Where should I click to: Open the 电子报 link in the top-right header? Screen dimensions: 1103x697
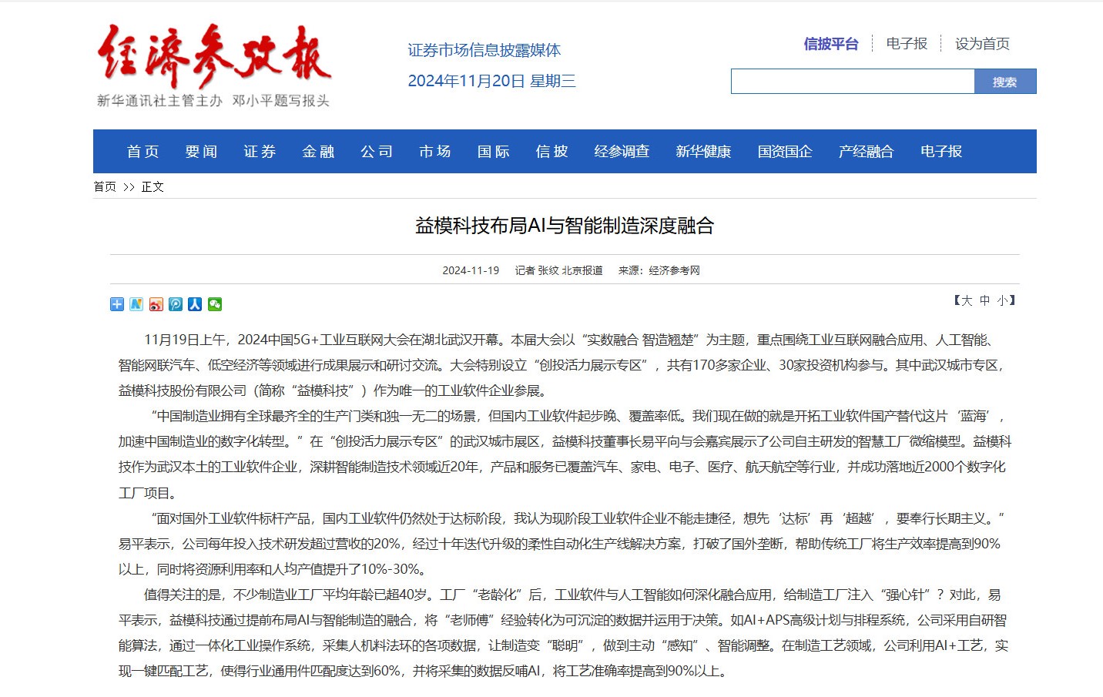pos(907,44)
